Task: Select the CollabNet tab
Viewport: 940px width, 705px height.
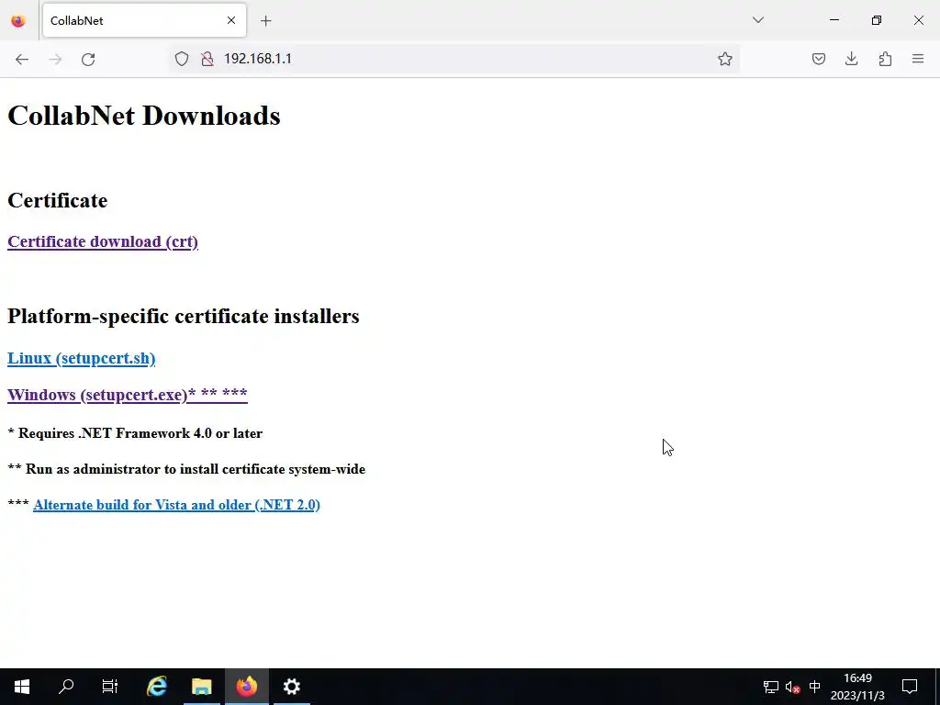Action: (x=144, y=20)
